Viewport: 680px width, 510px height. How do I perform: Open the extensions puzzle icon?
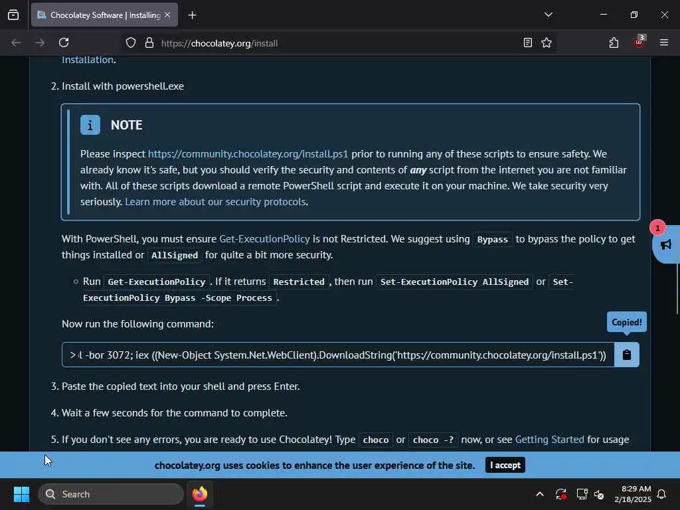tap(614, 42)
